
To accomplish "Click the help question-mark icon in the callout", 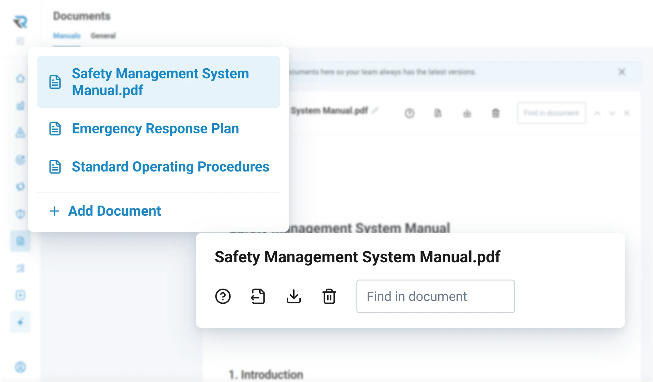I will pos(223,296).
